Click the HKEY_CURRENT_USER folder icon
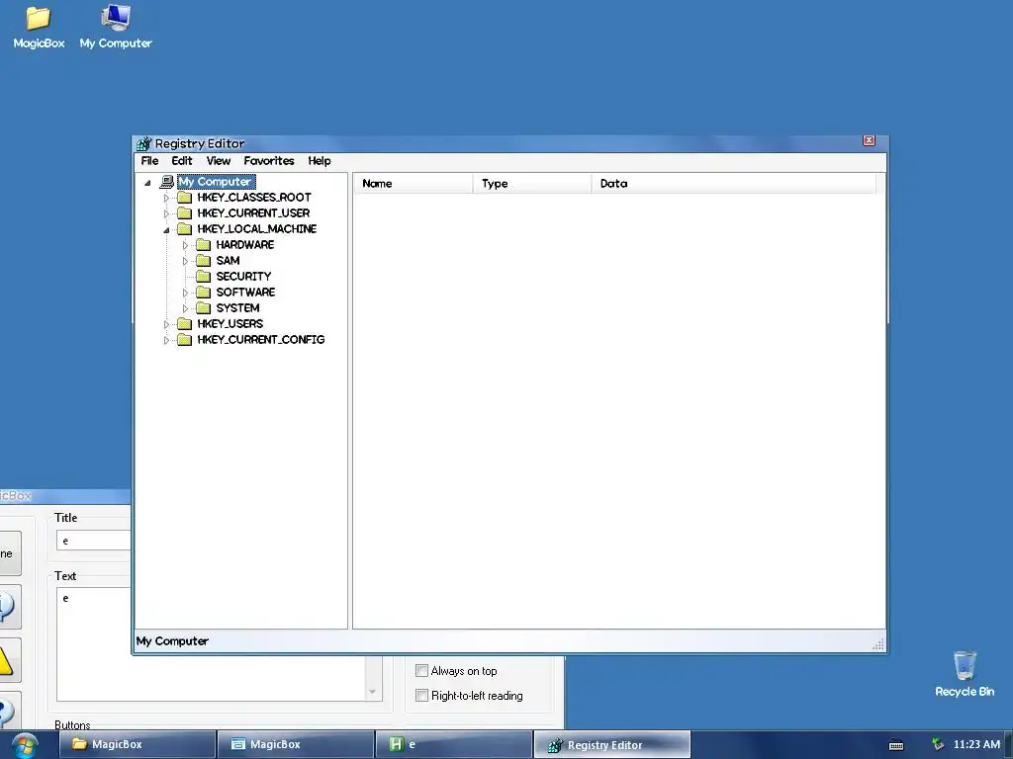The image size is (1013, 759). 185,213
